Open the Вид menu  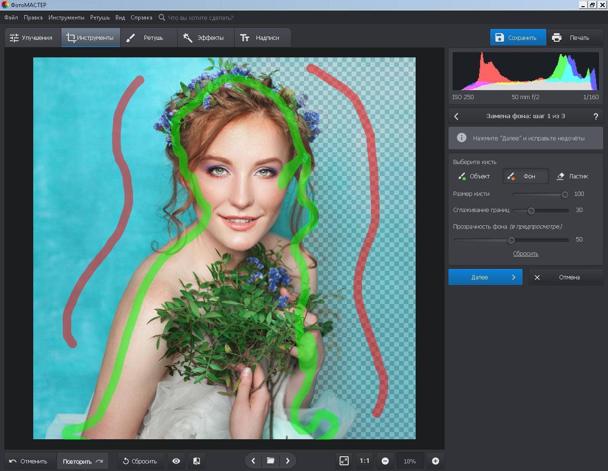coord(120,18)
